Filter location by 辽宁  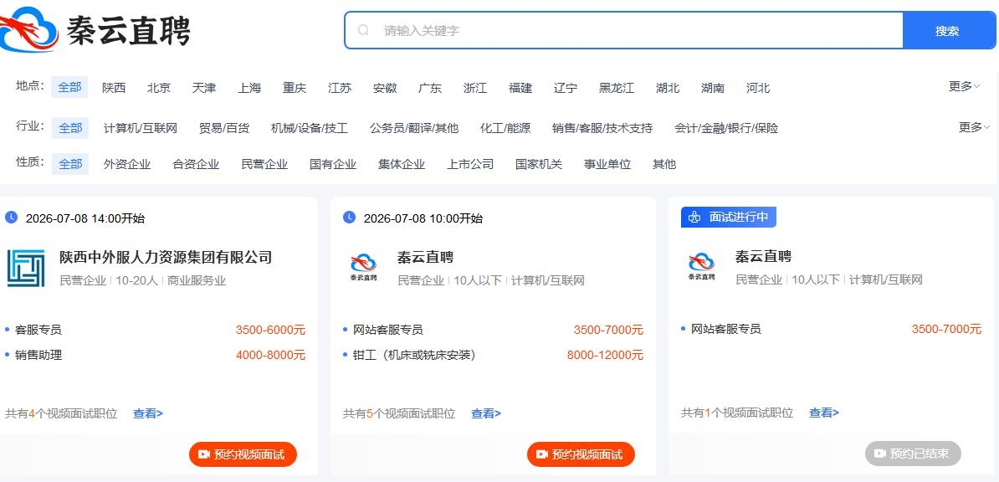tap(566, 88)
